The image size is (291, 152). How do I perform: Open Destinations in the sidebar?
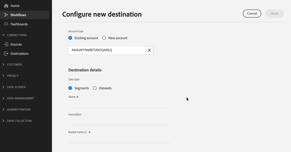[x=19, y=54]
